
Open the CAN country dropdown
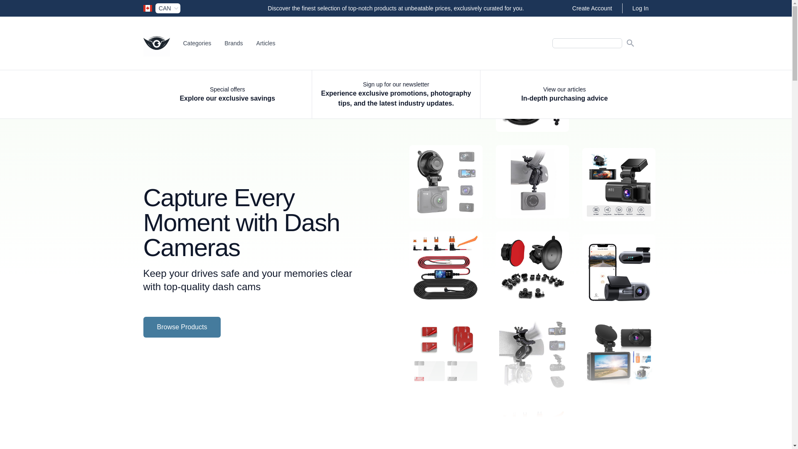coord(168,8)
